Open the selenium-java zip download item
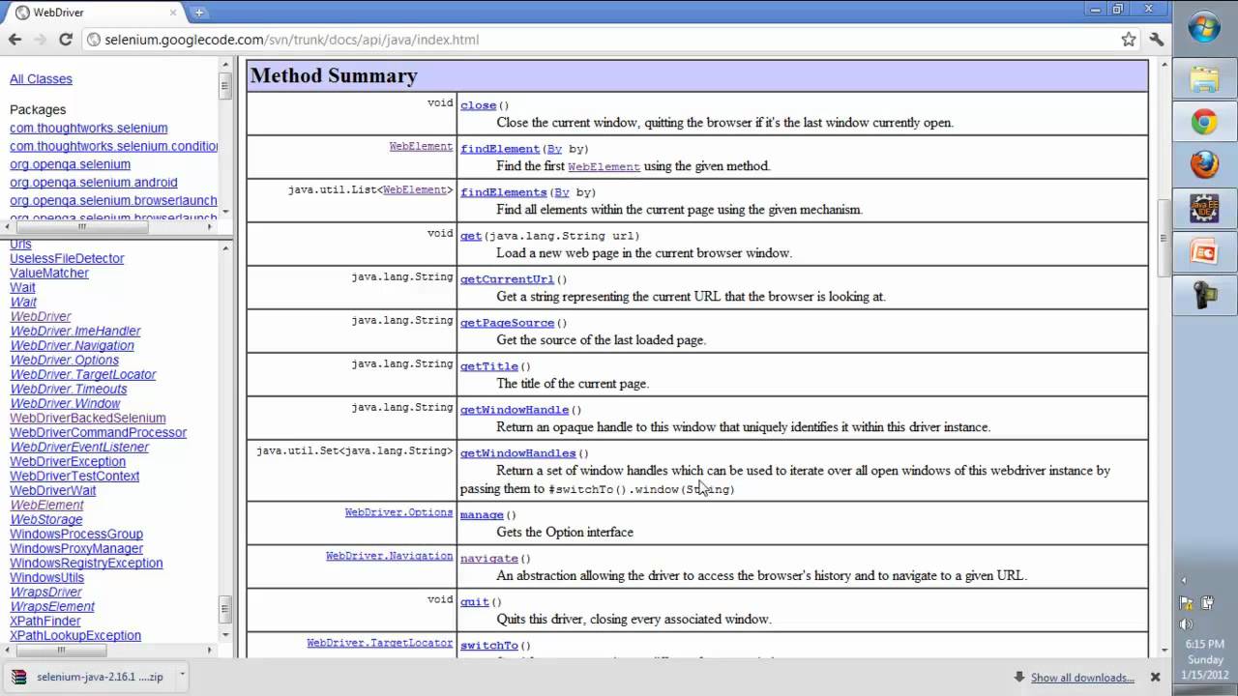 coord(91,677)
